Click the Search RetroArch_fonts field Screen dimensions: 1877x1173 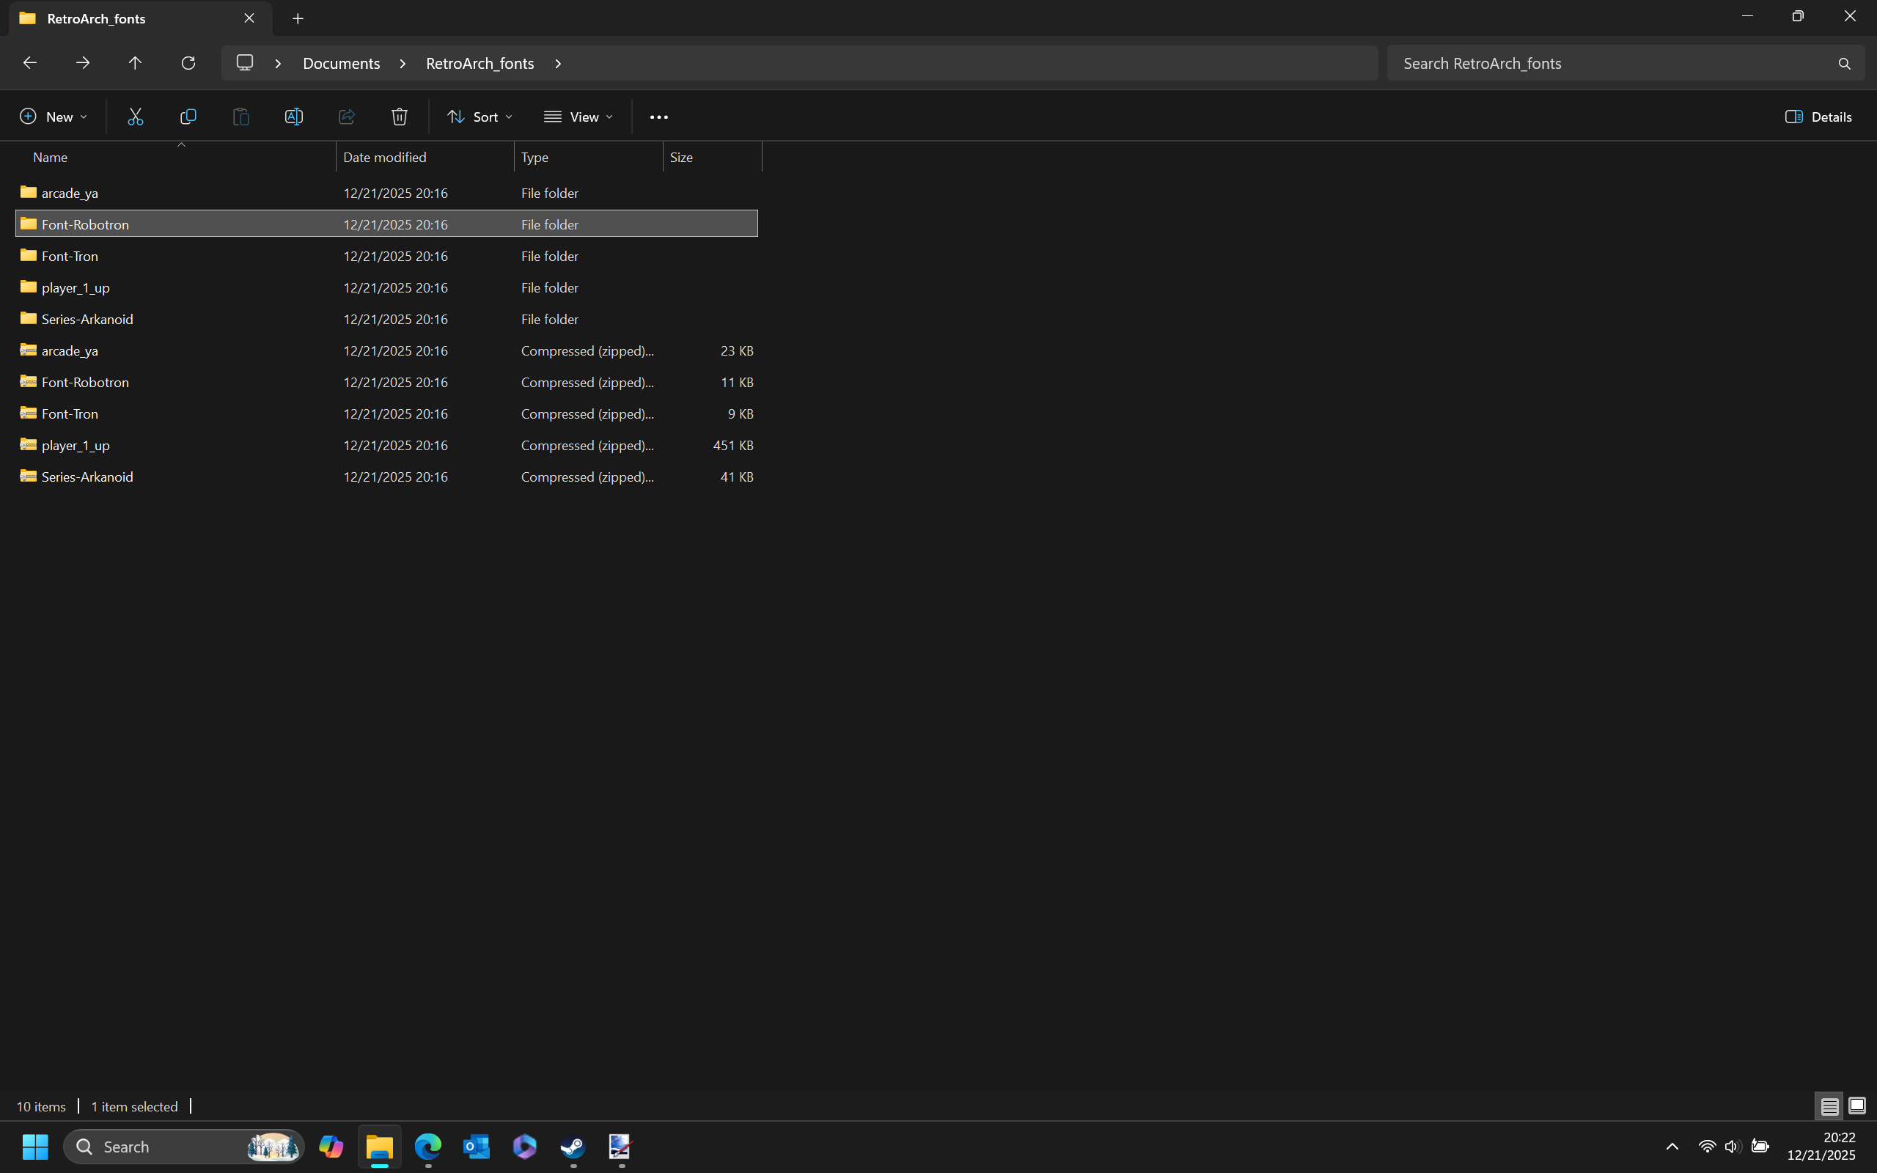(x=1613, y=63)
